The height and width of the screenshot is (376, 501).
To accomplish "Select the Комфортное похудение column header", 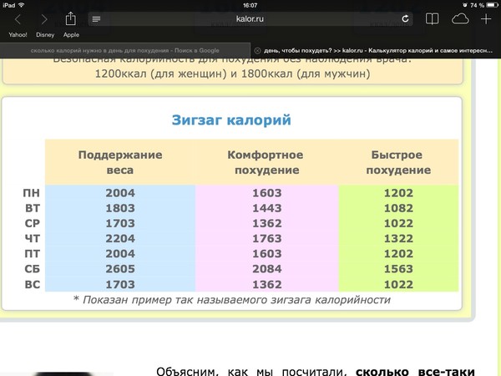I will pyautogui.click(x=266, y=162).
